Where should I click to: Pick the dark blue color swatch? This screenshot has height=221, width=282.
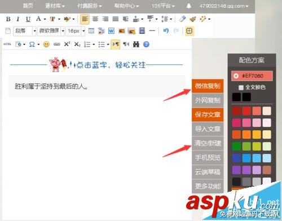(236, 158)
